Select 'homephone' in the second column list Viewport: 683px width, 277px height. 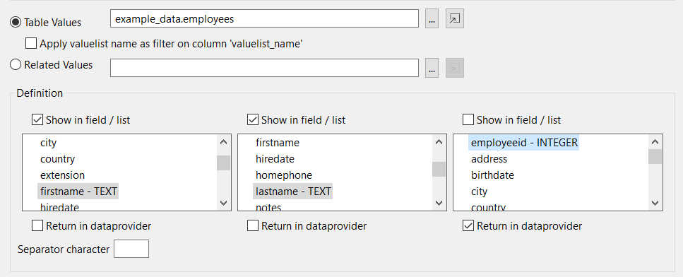tap(283, 175)
